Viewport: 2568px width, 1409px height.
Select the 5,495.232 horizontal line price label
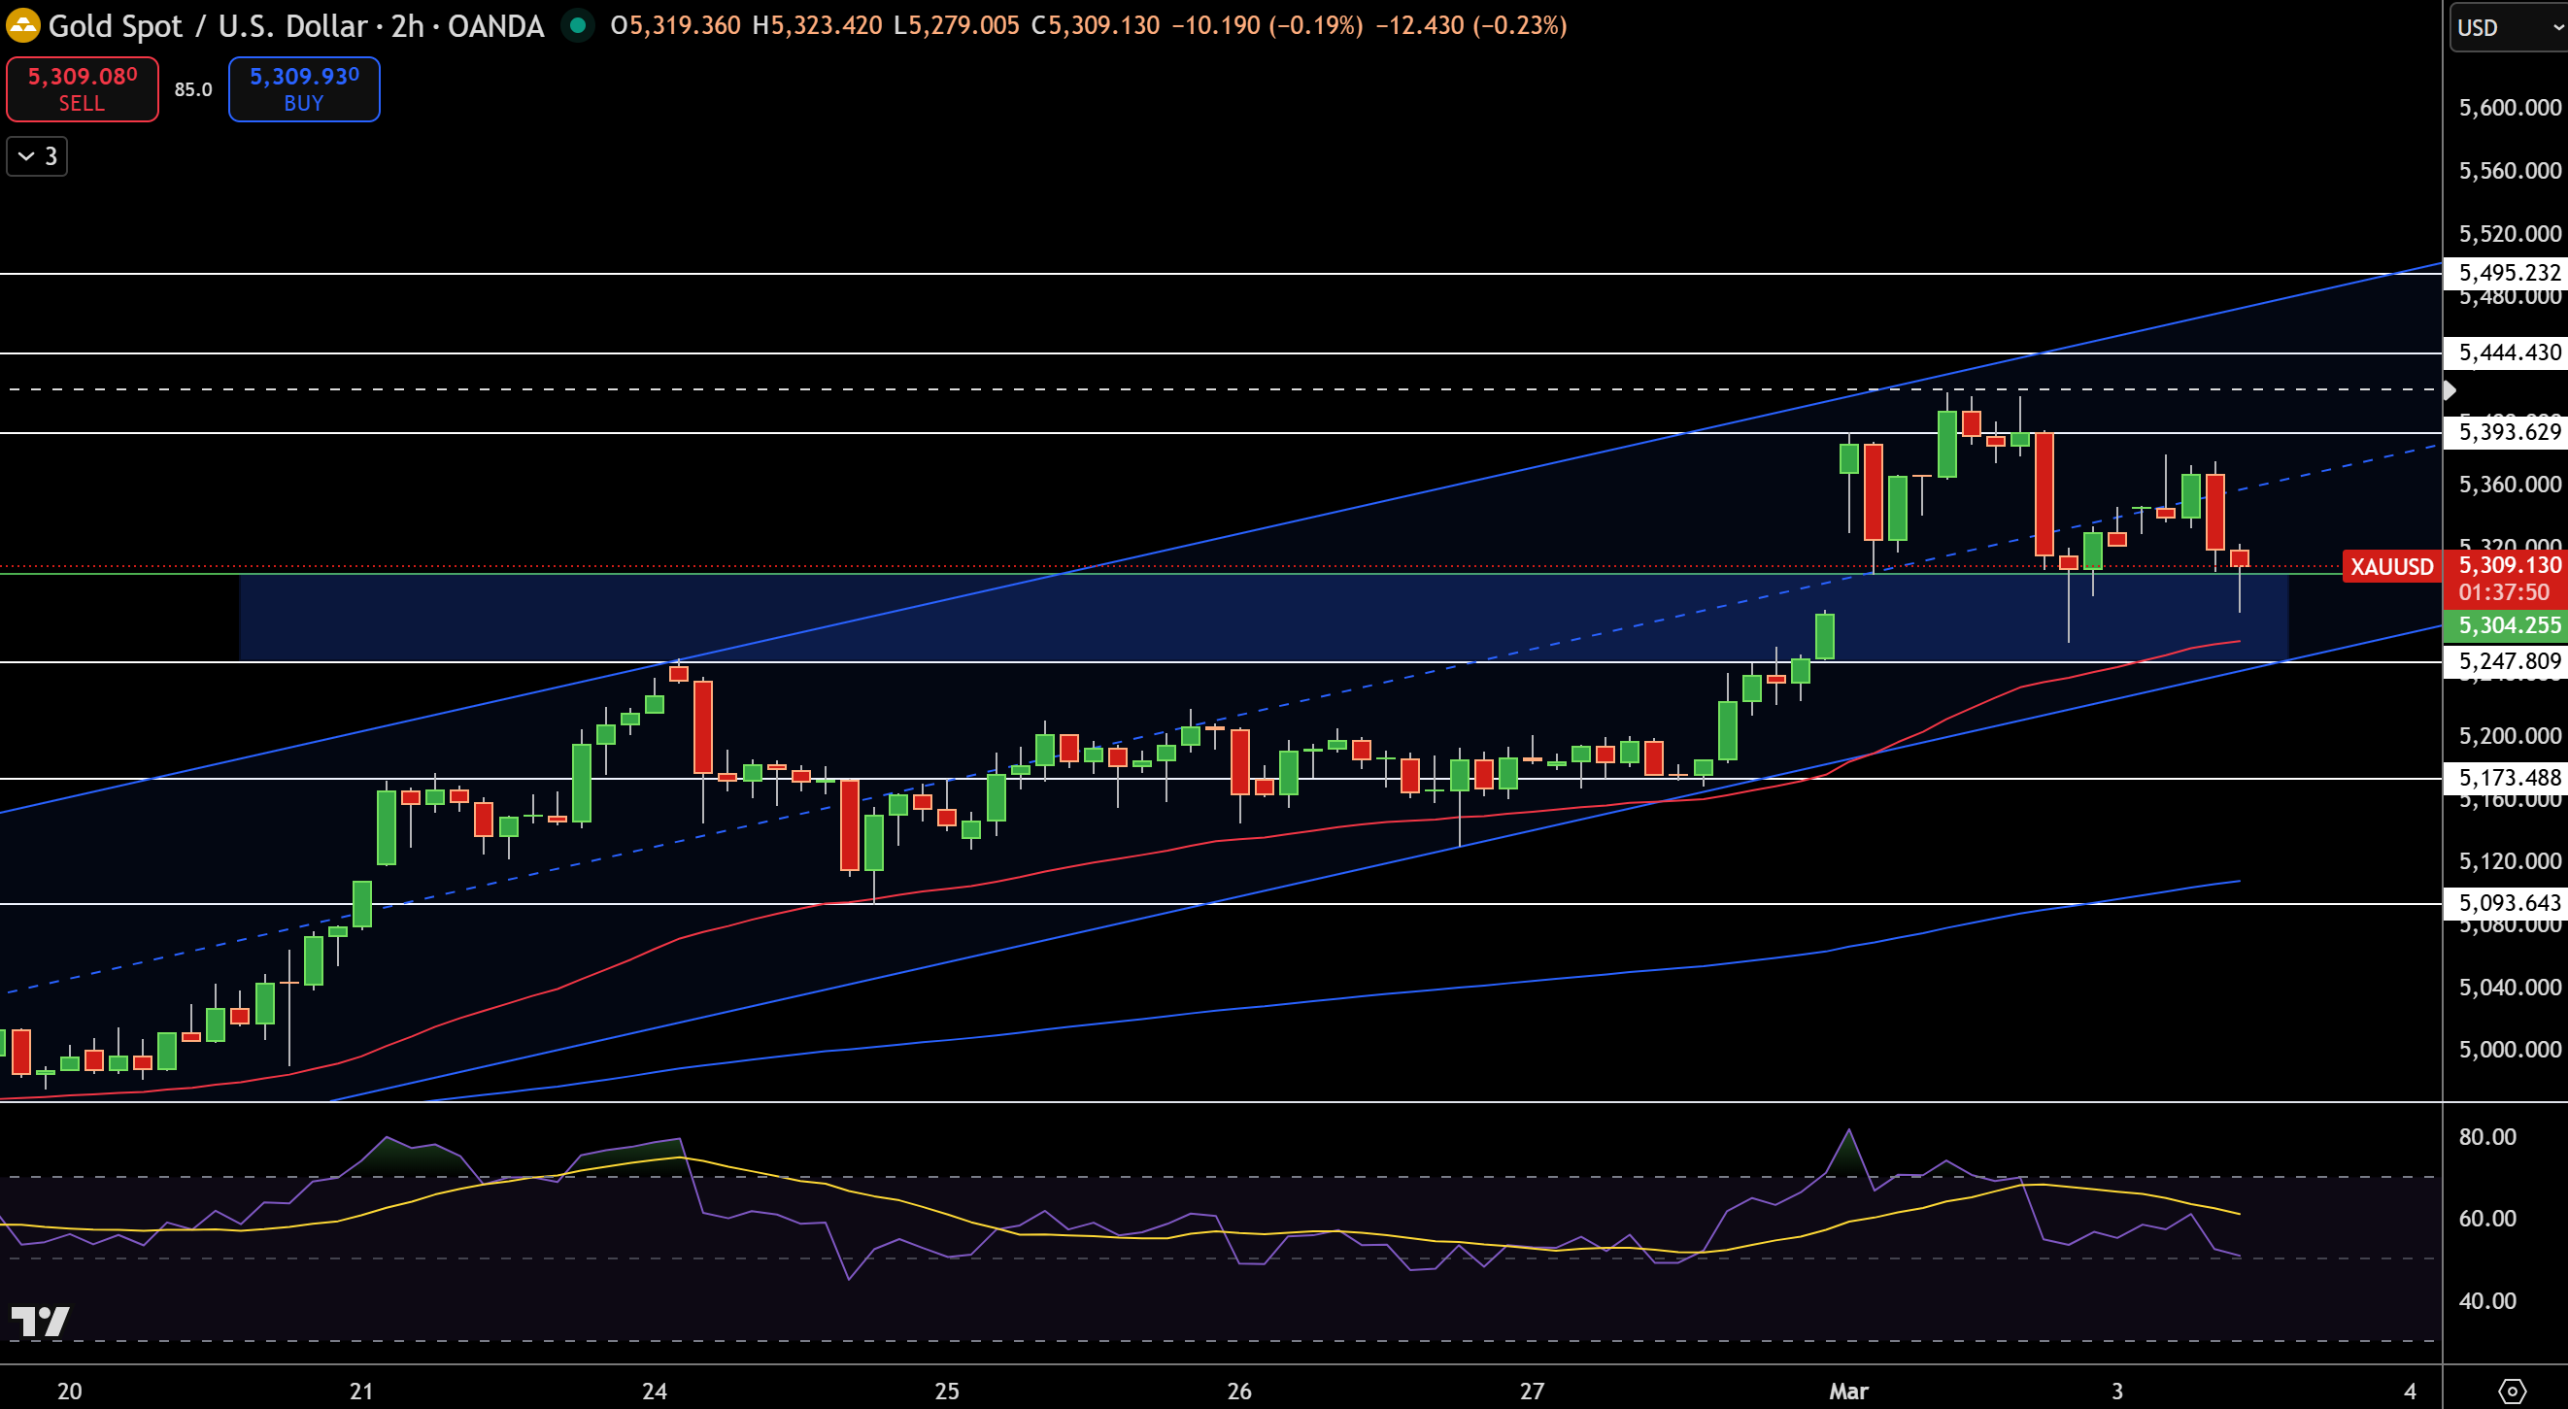click(2506, 272)
